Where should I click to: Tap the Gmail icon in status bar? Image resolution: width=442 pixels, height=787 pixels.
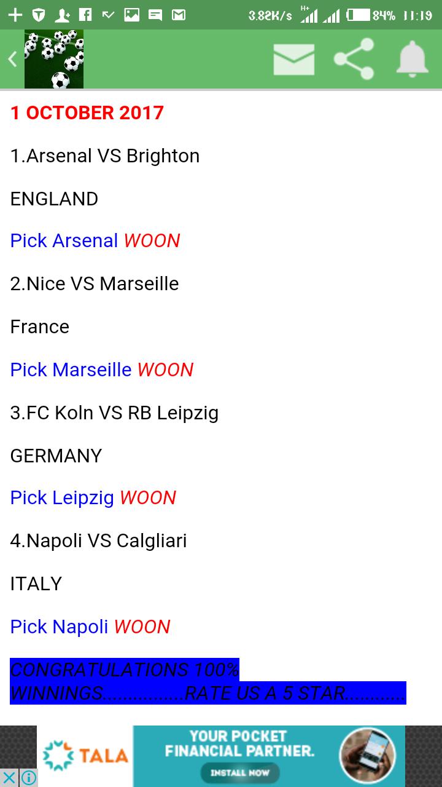[179, 15]
